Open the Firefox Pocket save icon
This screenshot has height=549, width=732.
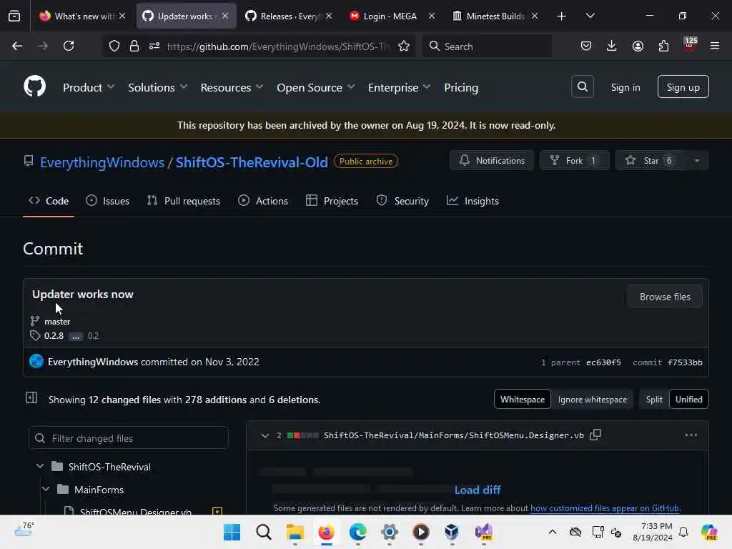[586, 46]
